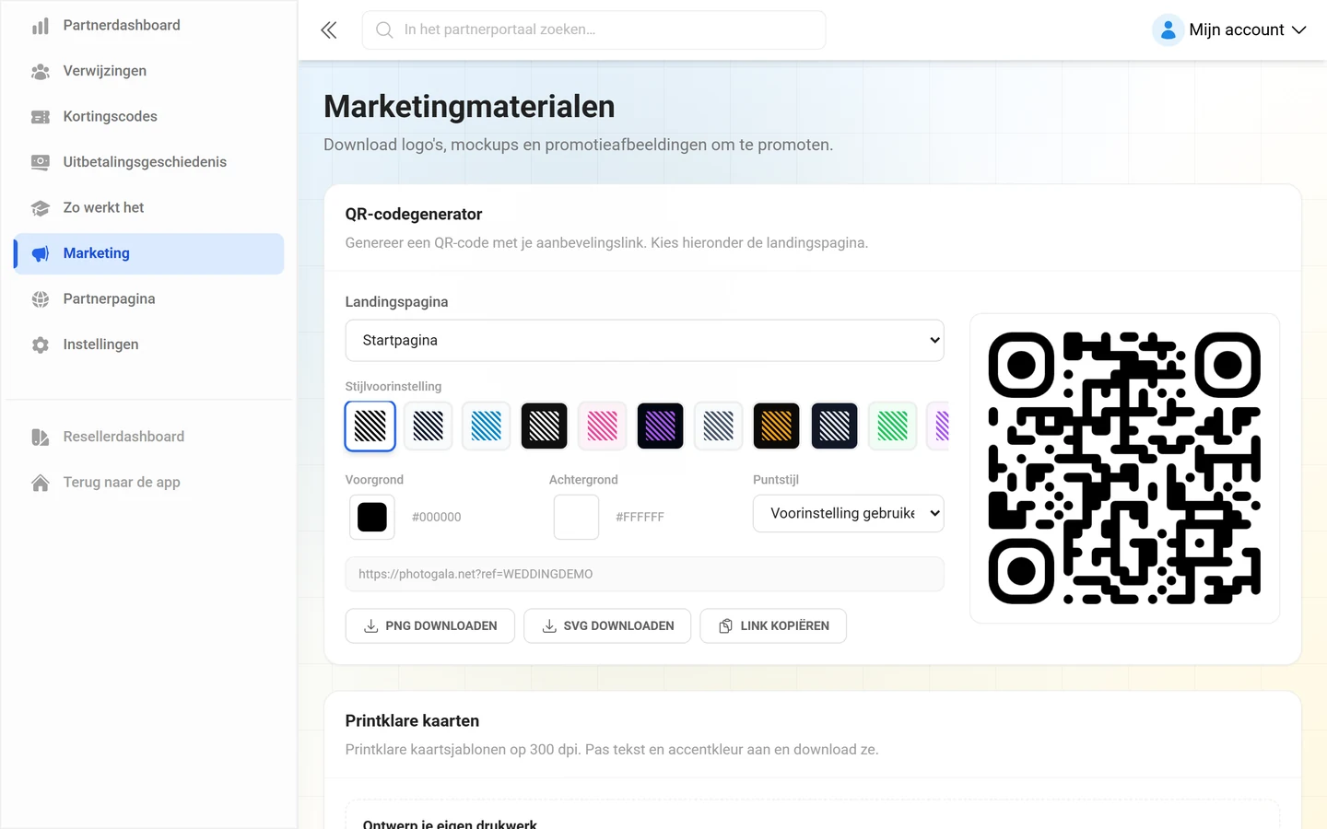
Task: Collapse the sidebar with the double chevron
Action: [x=329, y=30]
